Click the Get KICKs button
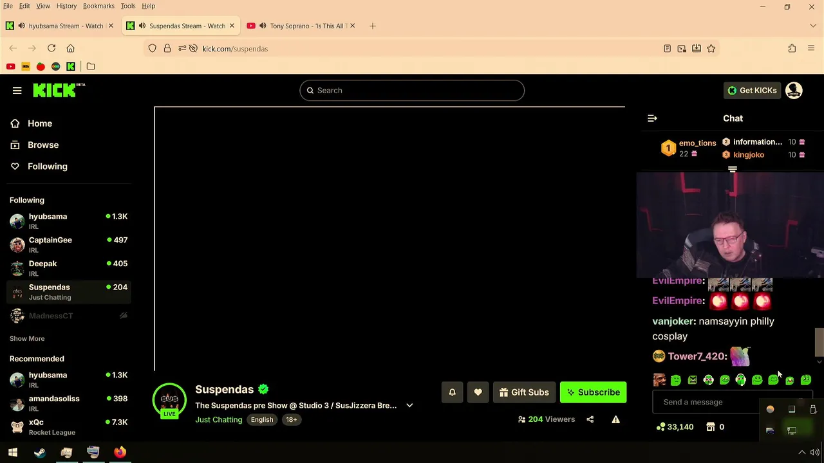Viewport: 824px width, 463px height. tap(752, 91)
